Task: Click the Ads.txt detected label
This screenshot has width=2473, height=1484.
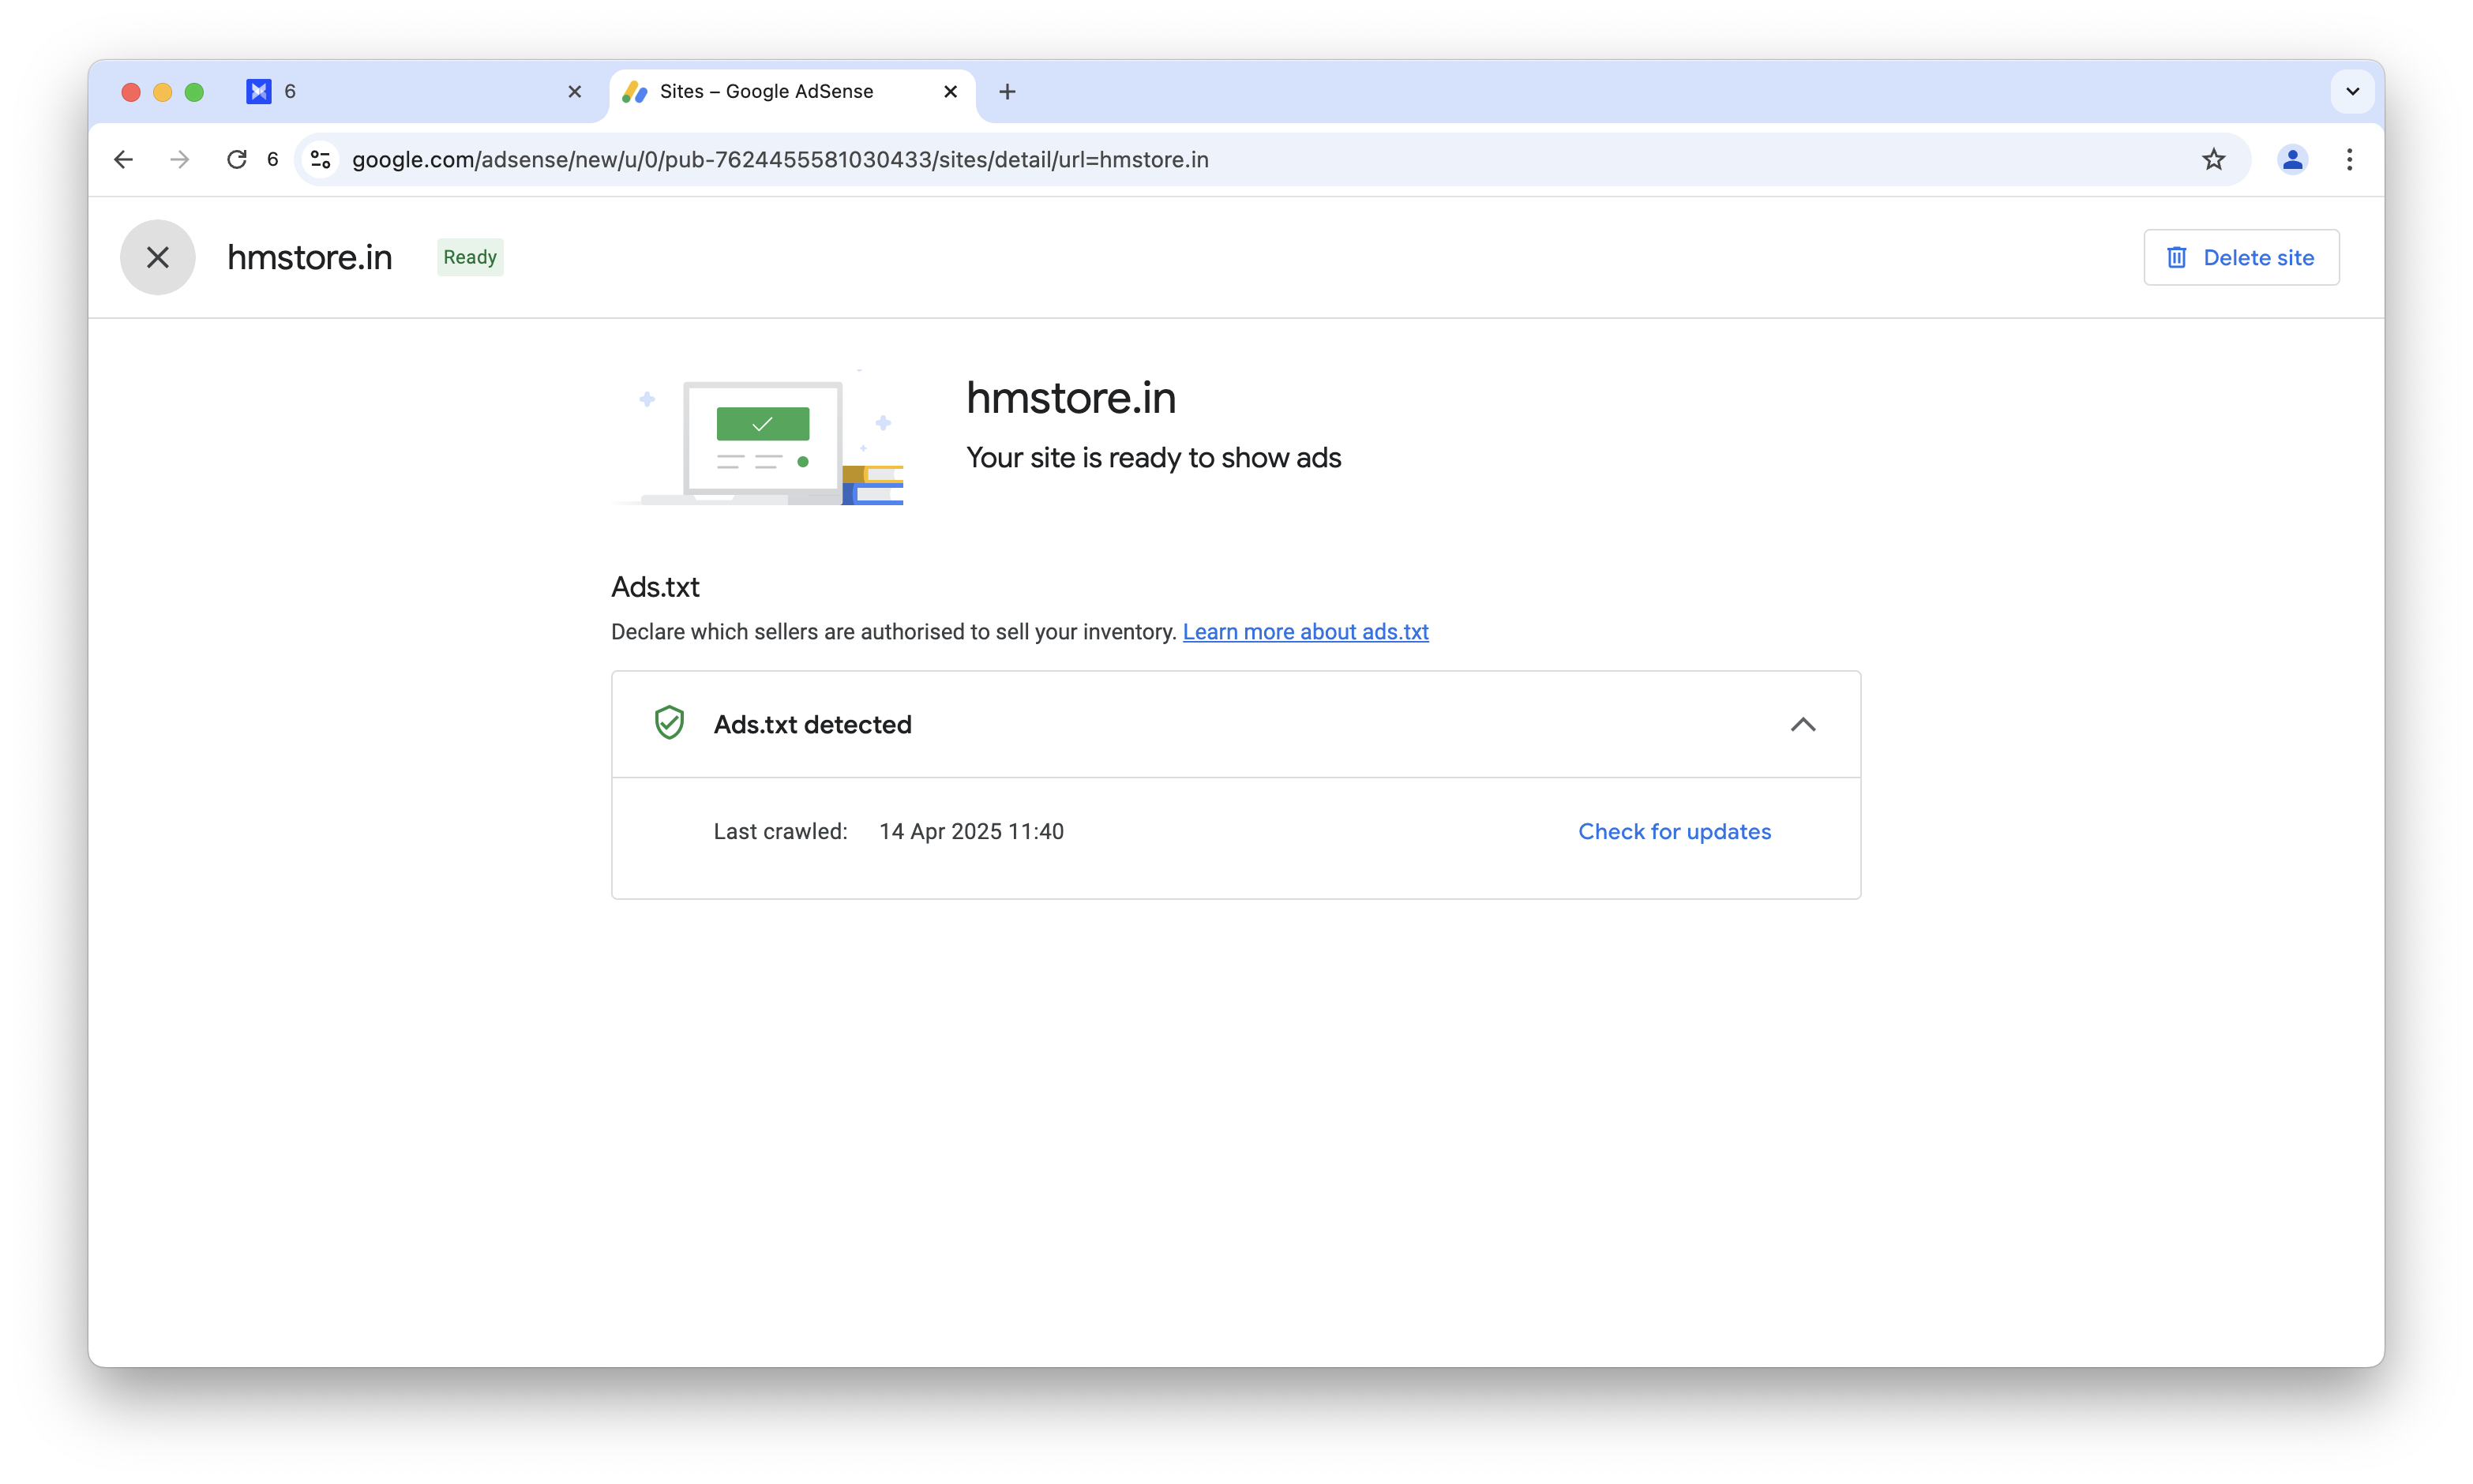Action: tap(812, 725)
